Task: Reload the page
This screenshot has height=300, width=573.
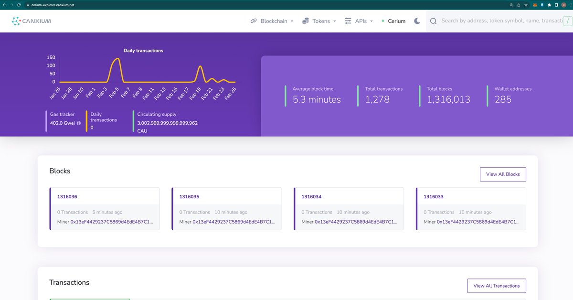Action: [19, 4]
